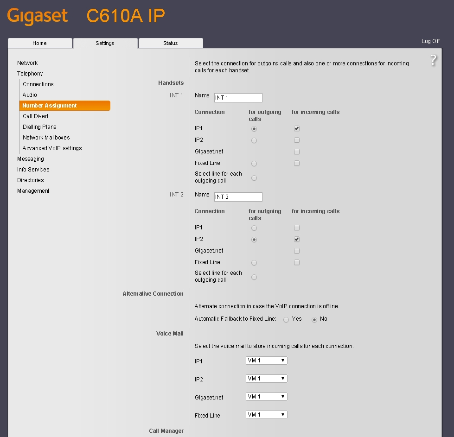Select Fixed Line for INT 2 outgoing calls

pos(254,263)
